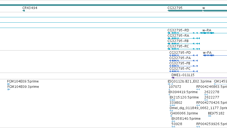The width and height of the screenshot is (227, 128).
Task: Select the CR43494 gene arrow glyph
Action: point(23,11)
